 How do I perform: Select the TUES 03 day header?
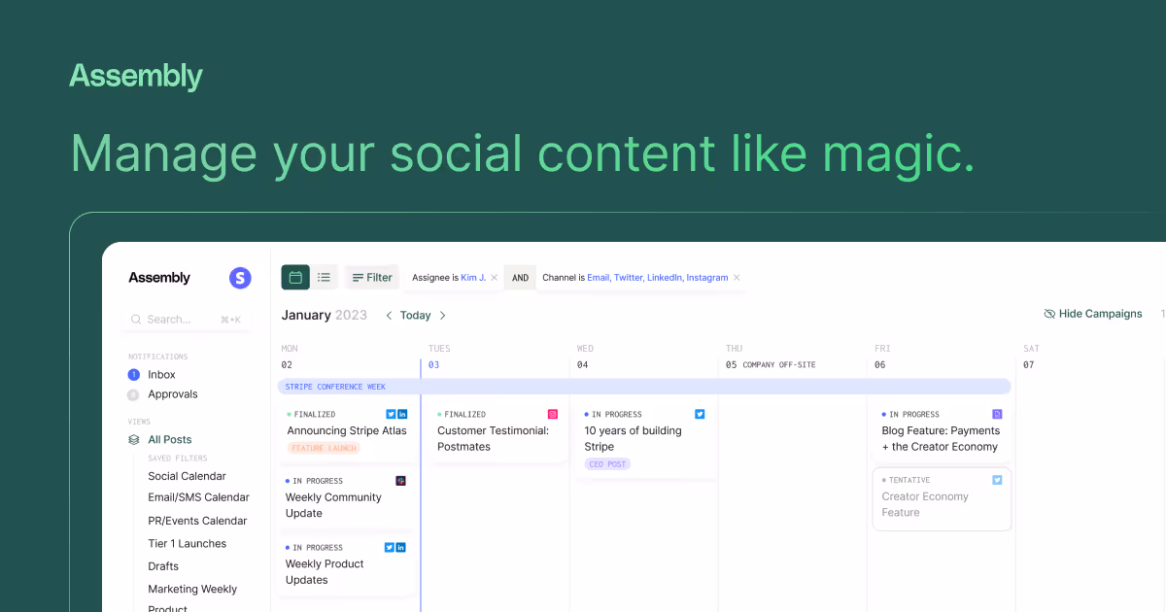click(x=439, y=357)
